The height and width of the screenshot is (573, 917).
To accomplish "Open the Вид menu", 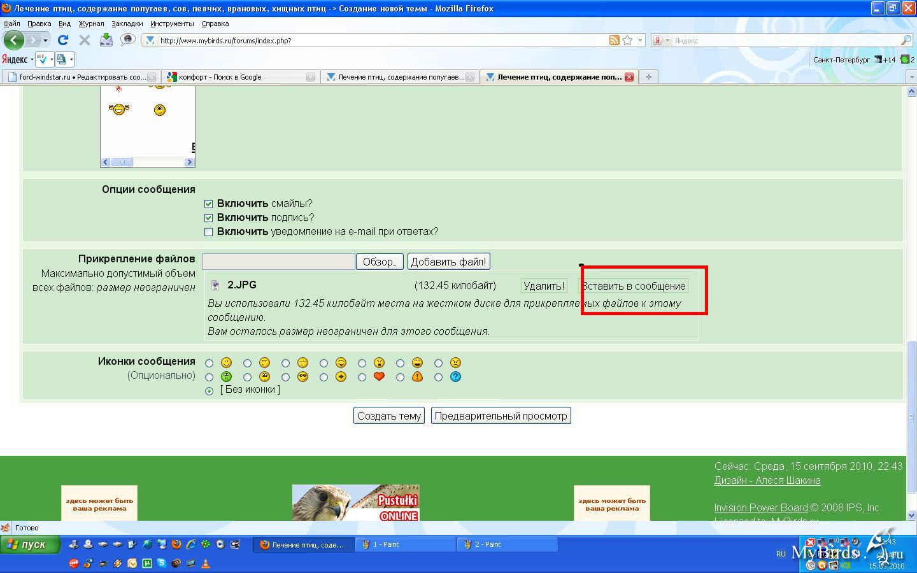I will click(x=64, y=24).
